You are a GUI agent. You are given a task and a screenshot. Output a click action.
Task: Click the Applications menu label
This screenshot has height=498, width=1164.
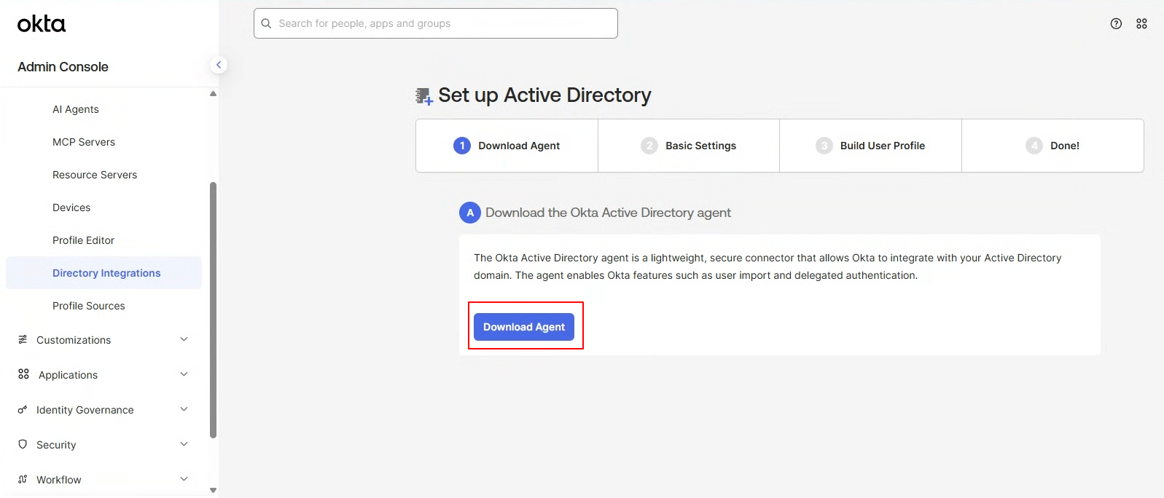tap(68, 375)
